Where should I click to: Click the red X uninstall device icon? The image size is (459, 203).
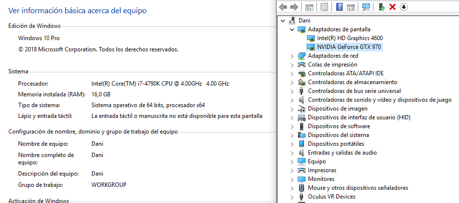pyautogui.click(x=392, y=7)
